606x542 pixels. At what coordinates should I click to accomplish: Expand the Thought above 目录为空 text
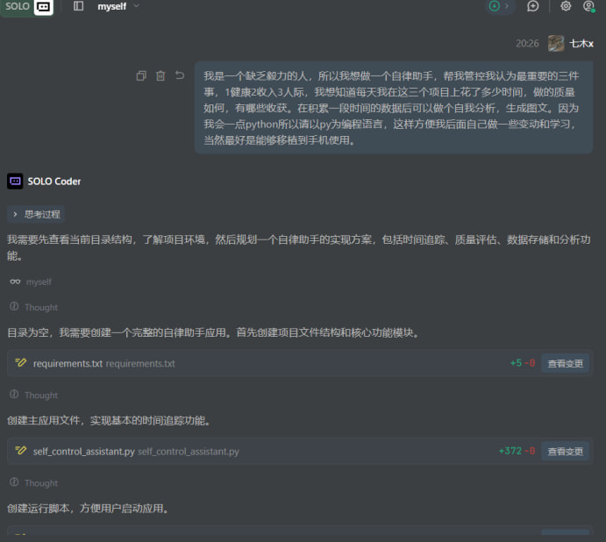[x=34, y=307]
